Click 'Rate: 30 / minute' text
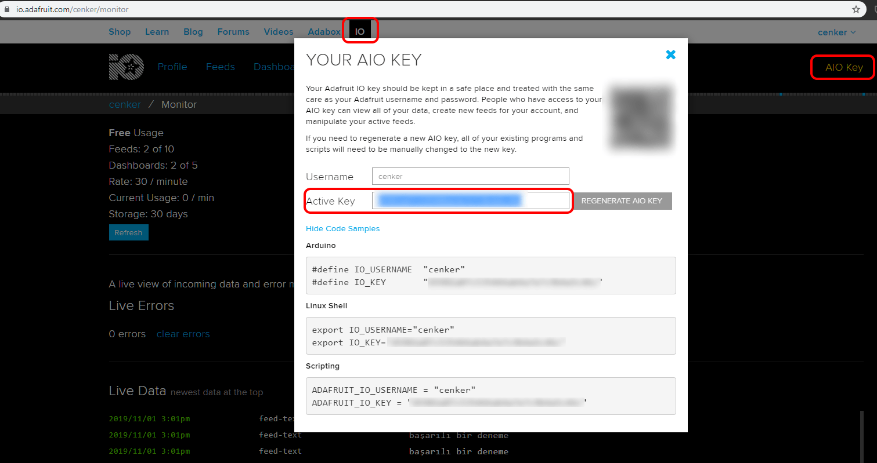Viewport: 877px width, 463px height. (x=149, y=181)
